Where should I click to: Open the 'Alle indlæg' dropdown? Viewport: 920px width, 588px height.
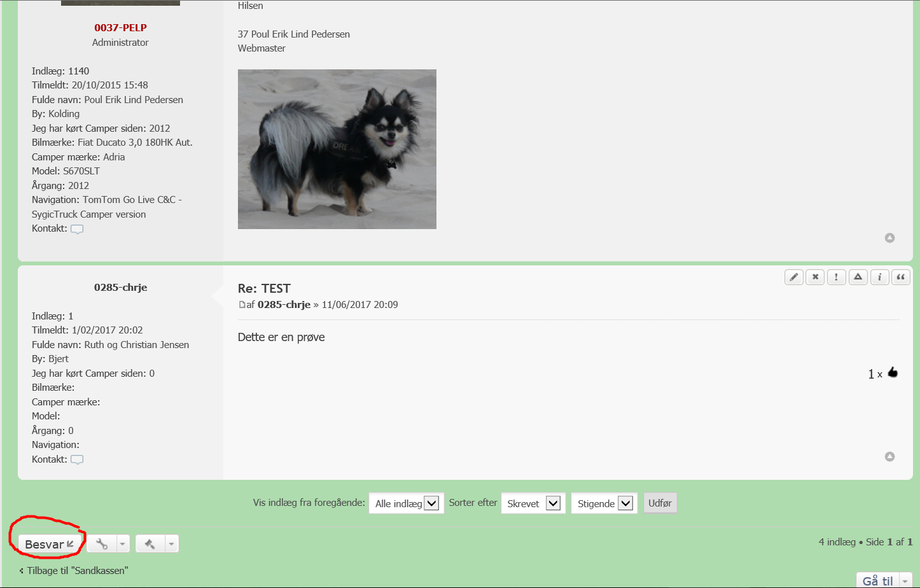point(406,503)
